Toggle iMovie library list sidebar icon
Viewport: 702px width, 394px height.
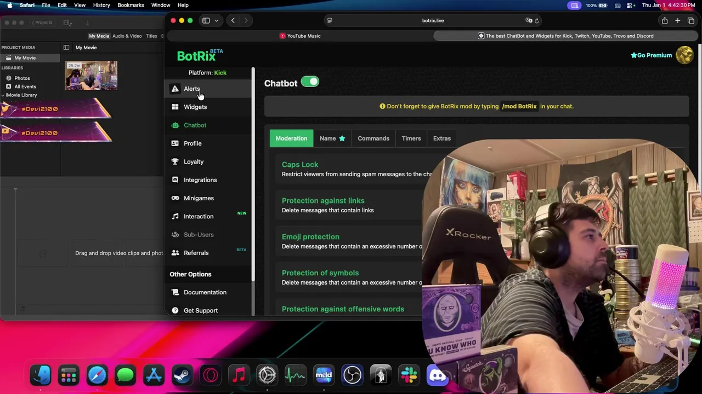[66, 48]
